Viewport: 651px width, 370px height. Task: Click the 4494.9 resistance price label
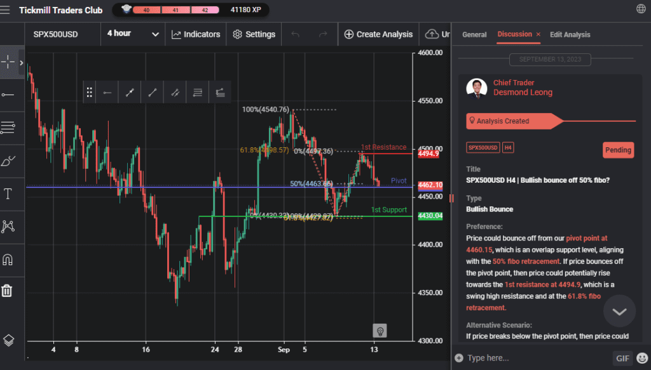(428, 154)
